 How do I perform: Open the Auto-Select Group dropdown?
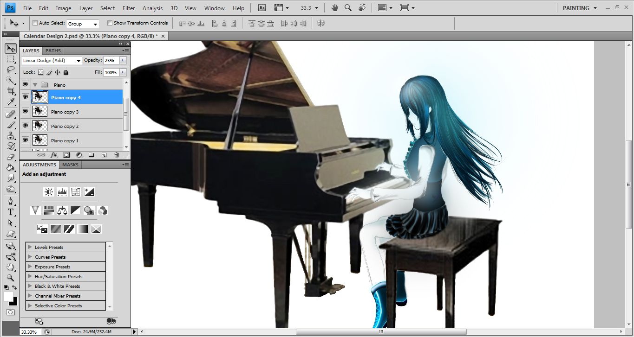[83, 24]
